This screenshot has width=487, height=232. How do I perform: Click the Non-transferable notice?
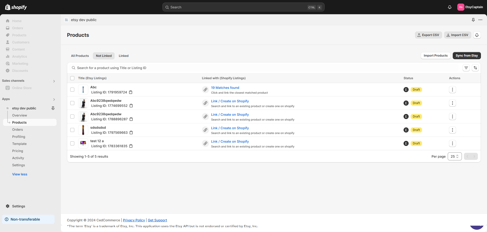(x=28, y=219)
